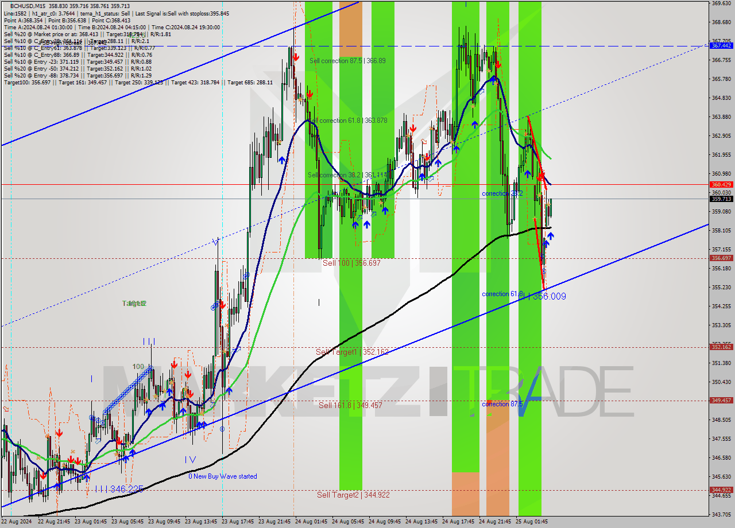Click the current price 359.713 tag

coord(721,199)
